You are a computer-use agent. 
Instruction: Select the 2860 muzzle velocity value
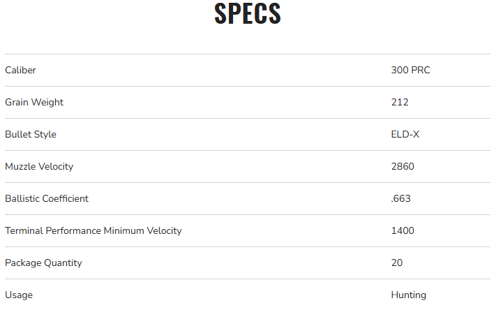[403, 166]
